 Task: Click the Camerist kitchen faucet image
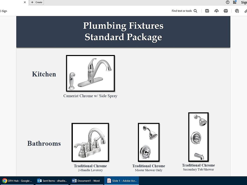pyautogui.click(x=90, y=73)
